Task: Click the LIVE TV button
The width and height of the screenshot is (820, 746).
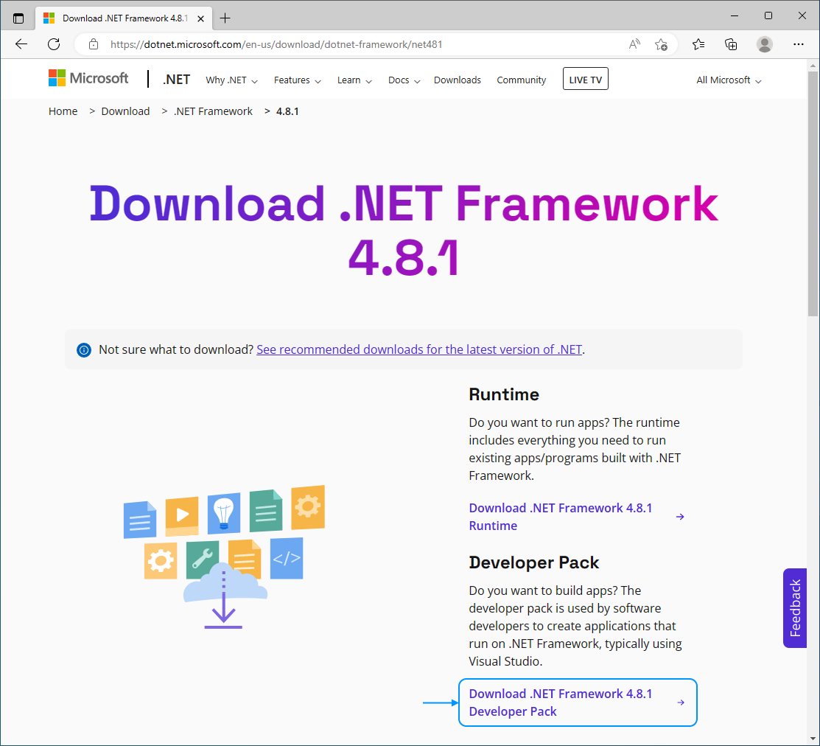Action: (x=585, y=79)
